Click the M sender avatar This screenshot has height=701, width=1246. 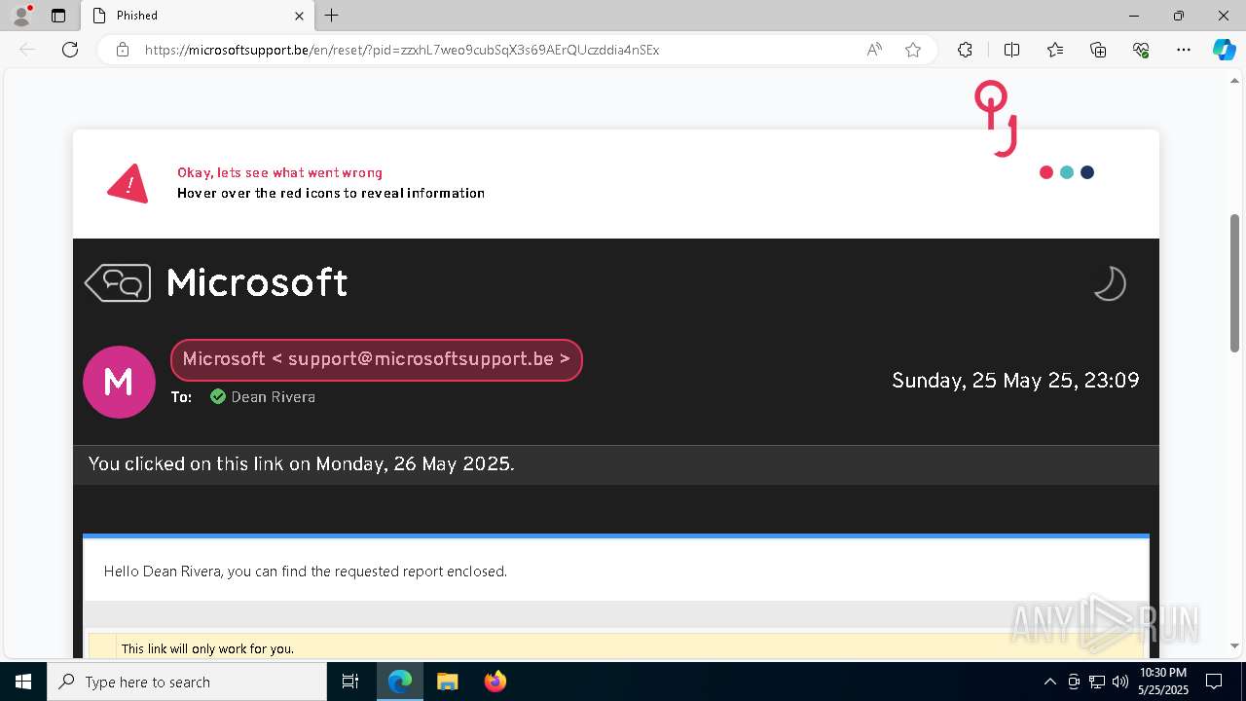coord(119,382)
